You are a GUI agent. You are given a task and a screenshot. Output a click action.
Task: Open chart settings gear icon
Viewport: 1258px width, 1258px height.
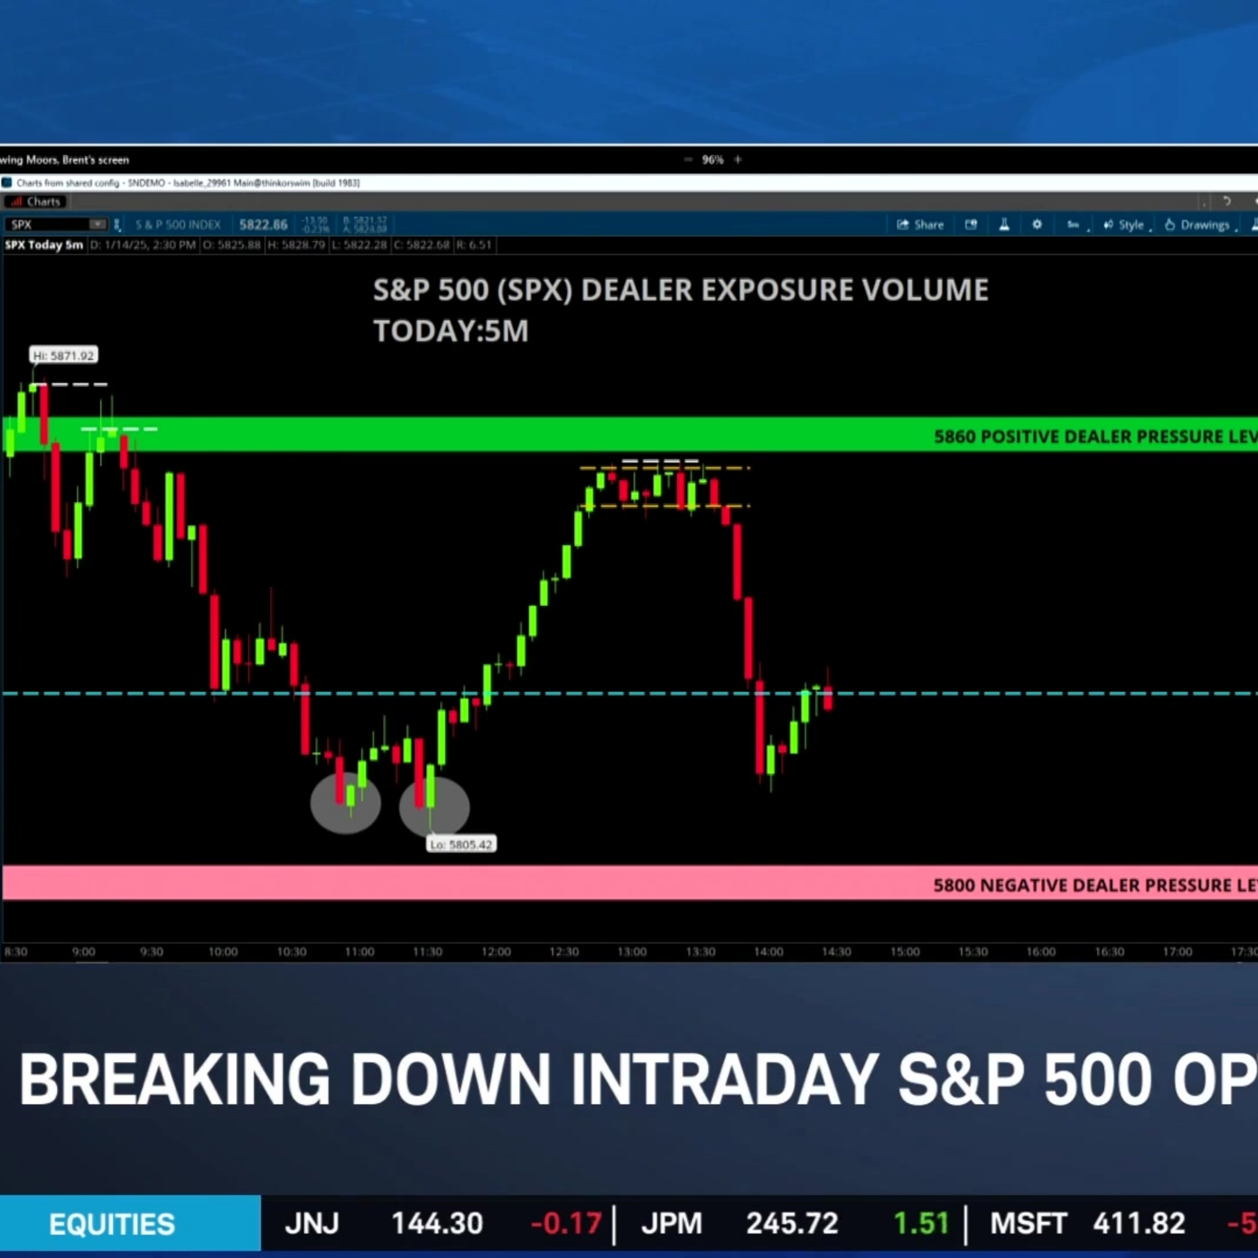click(1037, 225)
